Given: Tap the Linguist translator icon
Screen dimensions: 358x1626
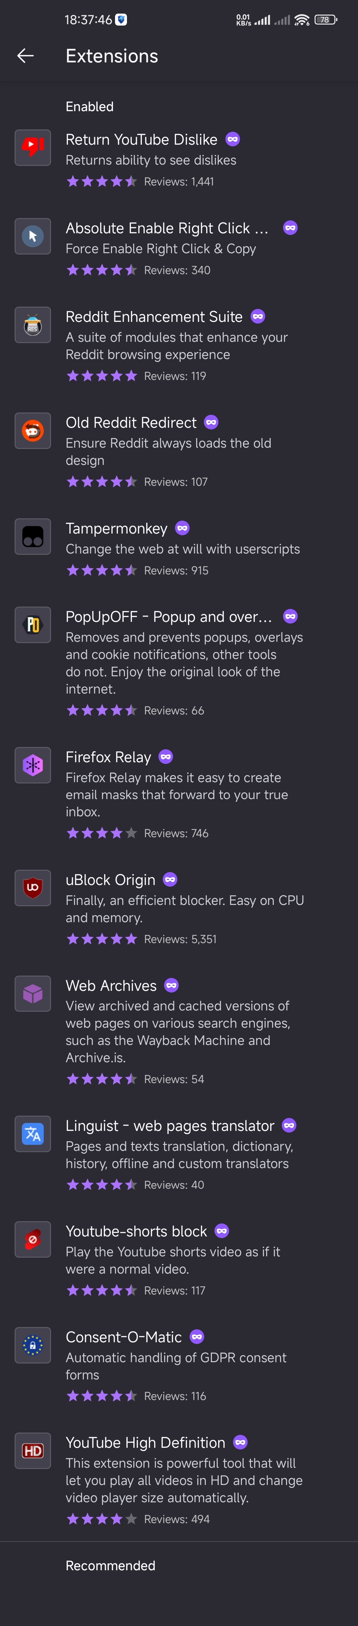Looking at the screenshot, I should tap(33, 1134).
